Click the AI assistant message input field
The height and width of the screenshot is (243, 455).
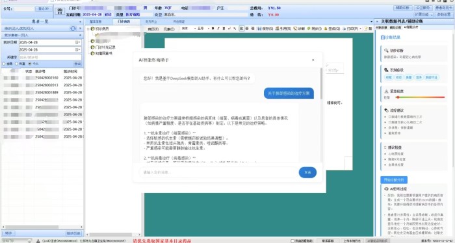(x=218, y=172)
